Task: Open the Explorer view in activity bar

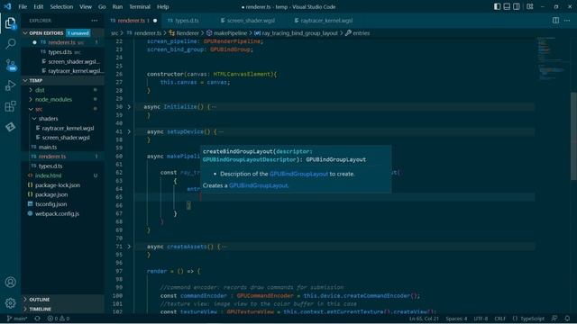Action: 10,23
